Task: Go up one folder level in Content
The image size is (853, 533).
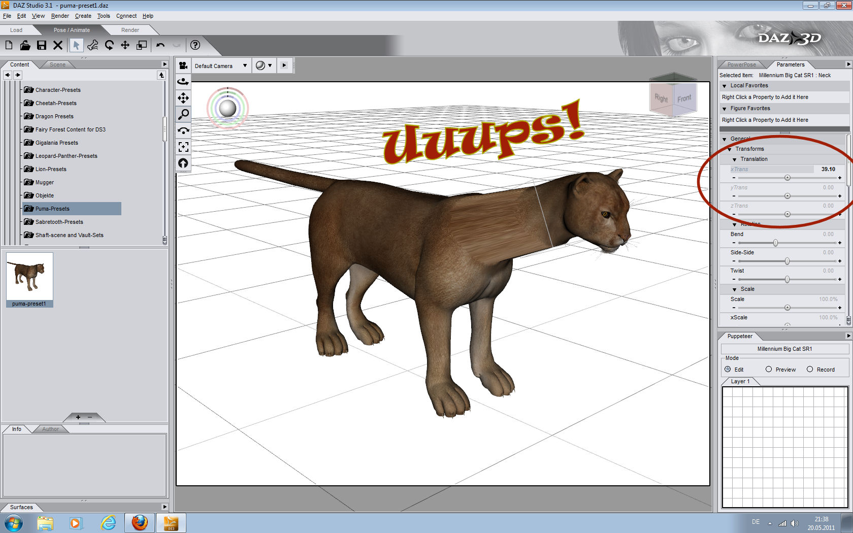Action: 161,75
